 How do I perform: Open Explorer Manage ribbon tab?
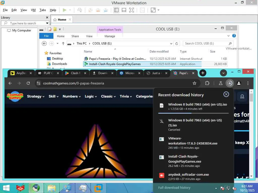[110, 36]
